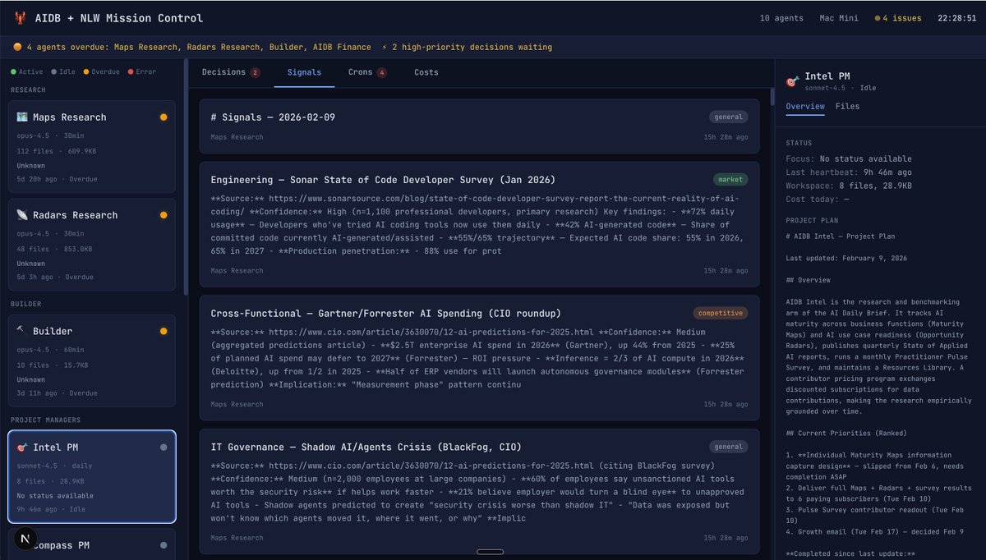The width and height of the screenshot is (986, 560).
Task: Click the competitive tag on Gartner signal
Action: click(721, 313)
